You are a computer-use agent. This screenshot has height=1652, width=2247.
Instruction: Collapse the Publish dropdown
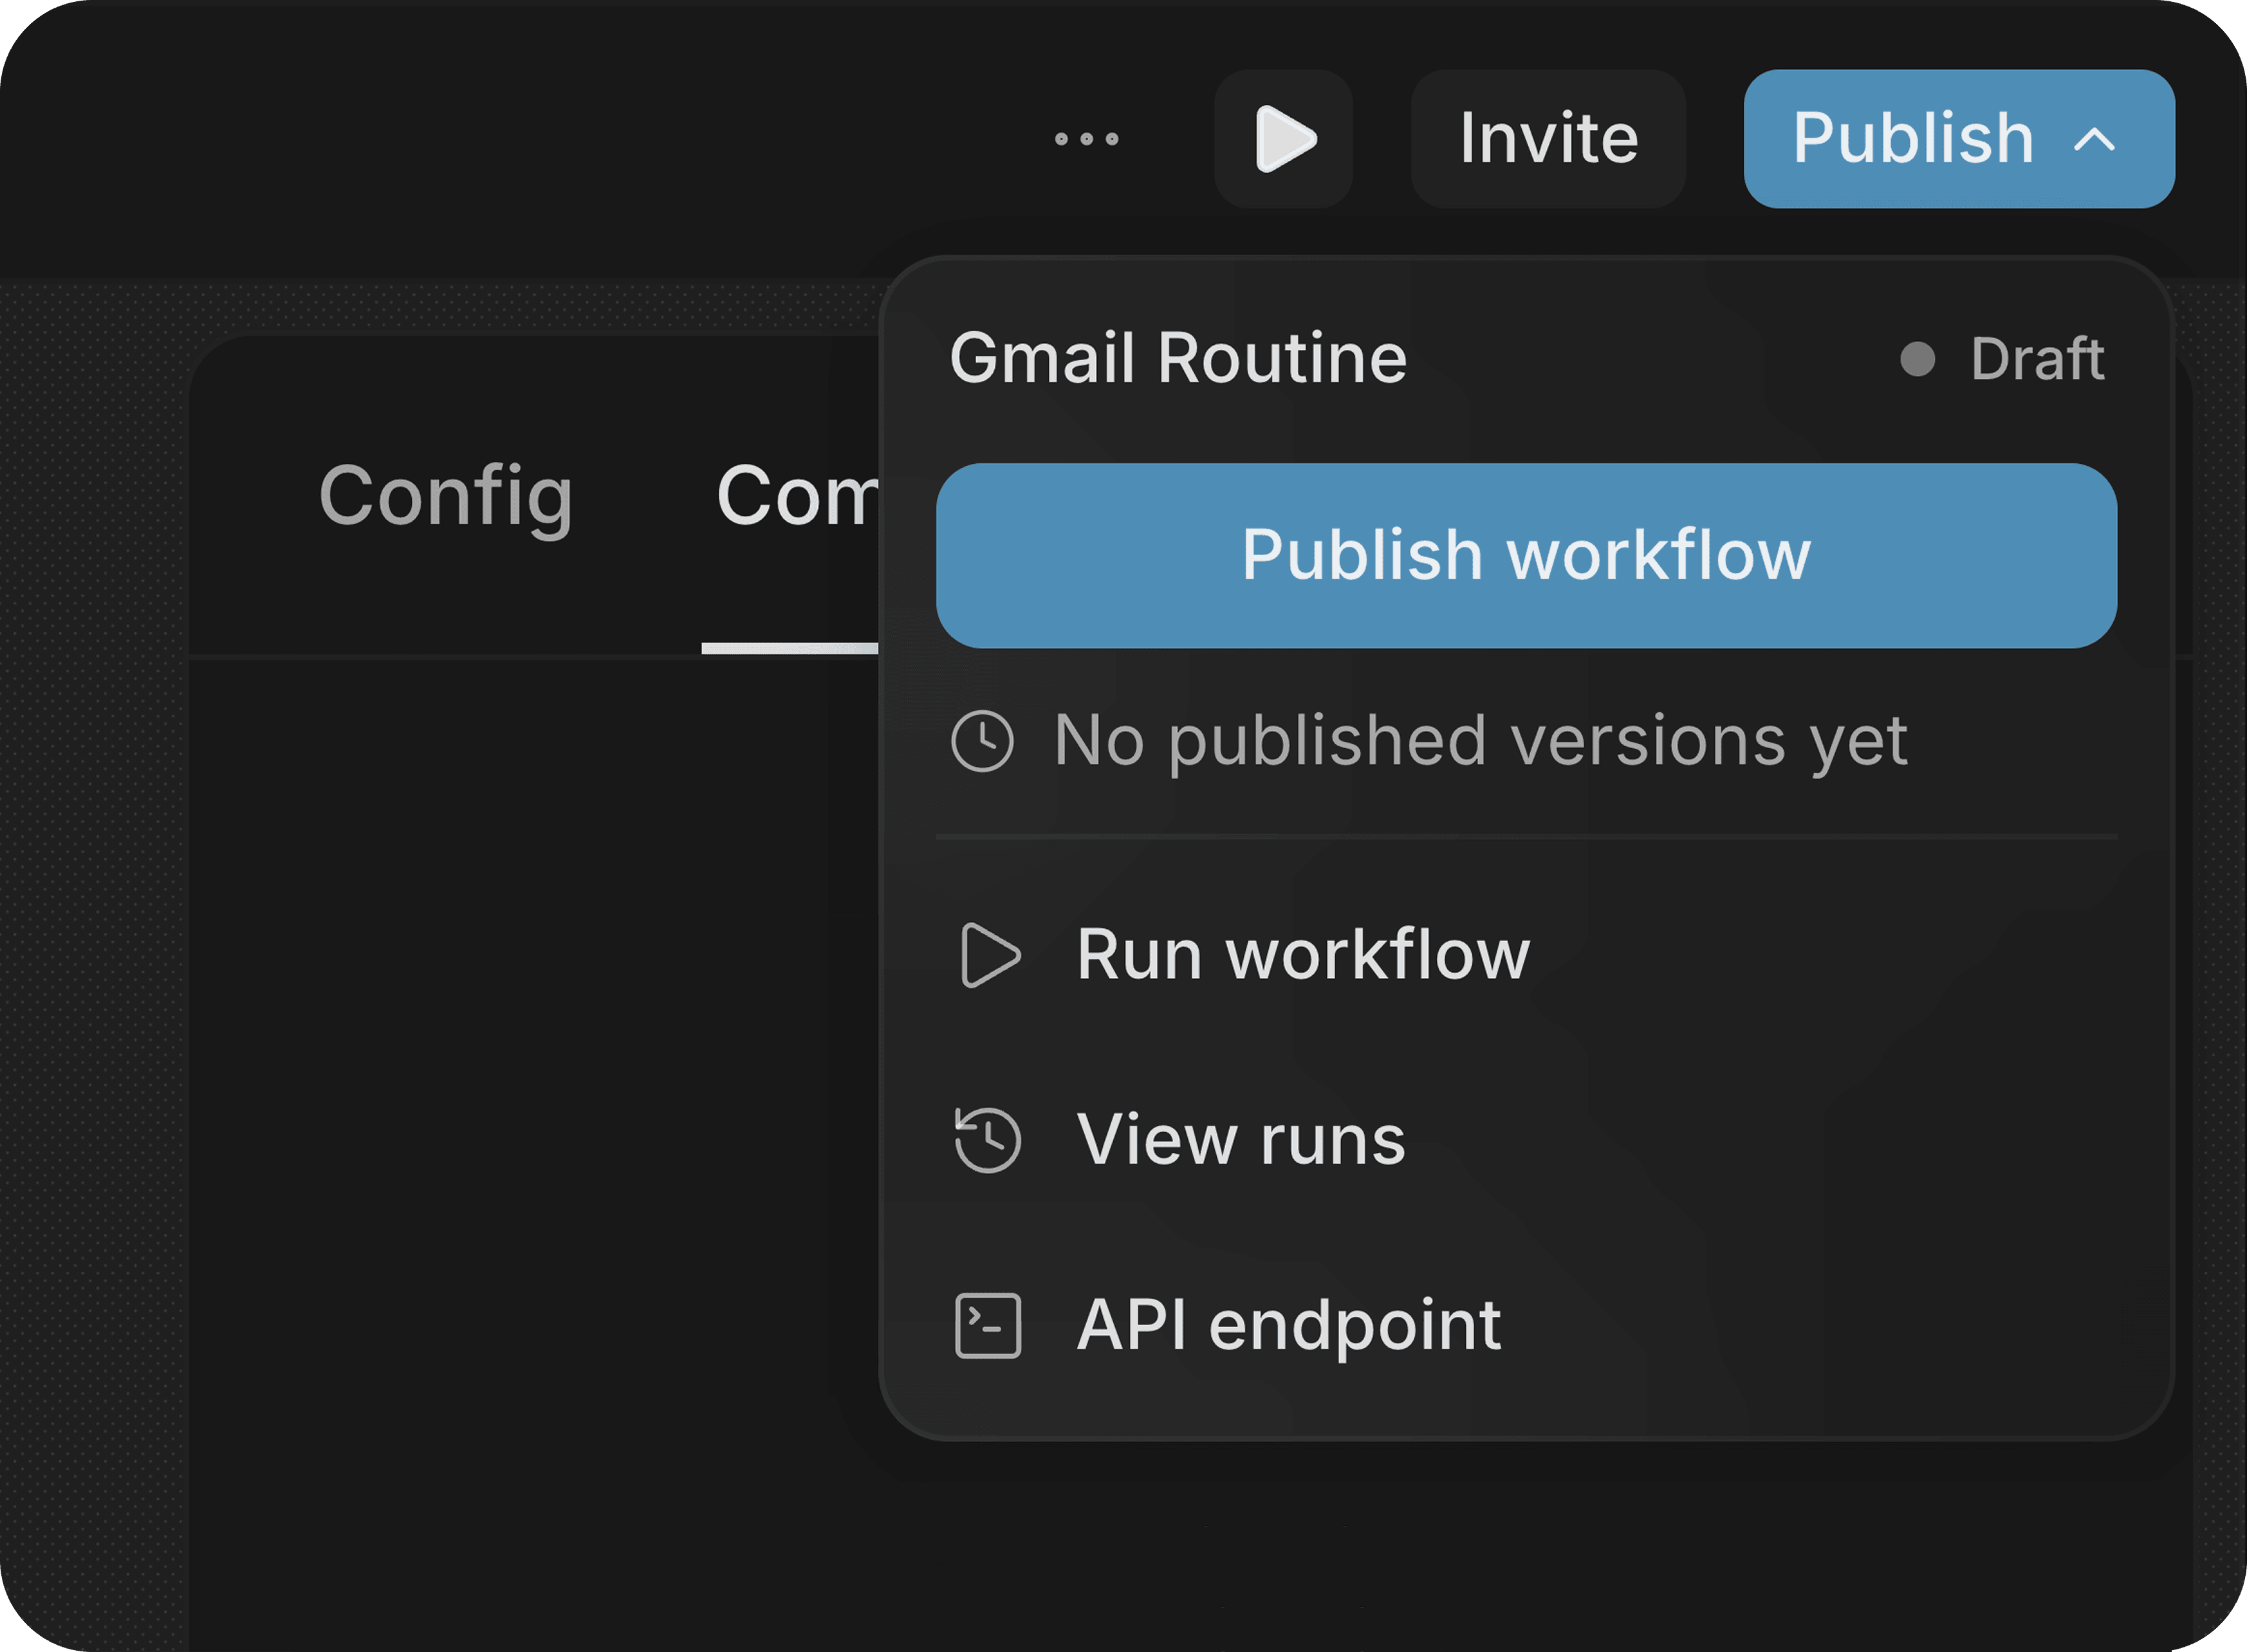1959,139
